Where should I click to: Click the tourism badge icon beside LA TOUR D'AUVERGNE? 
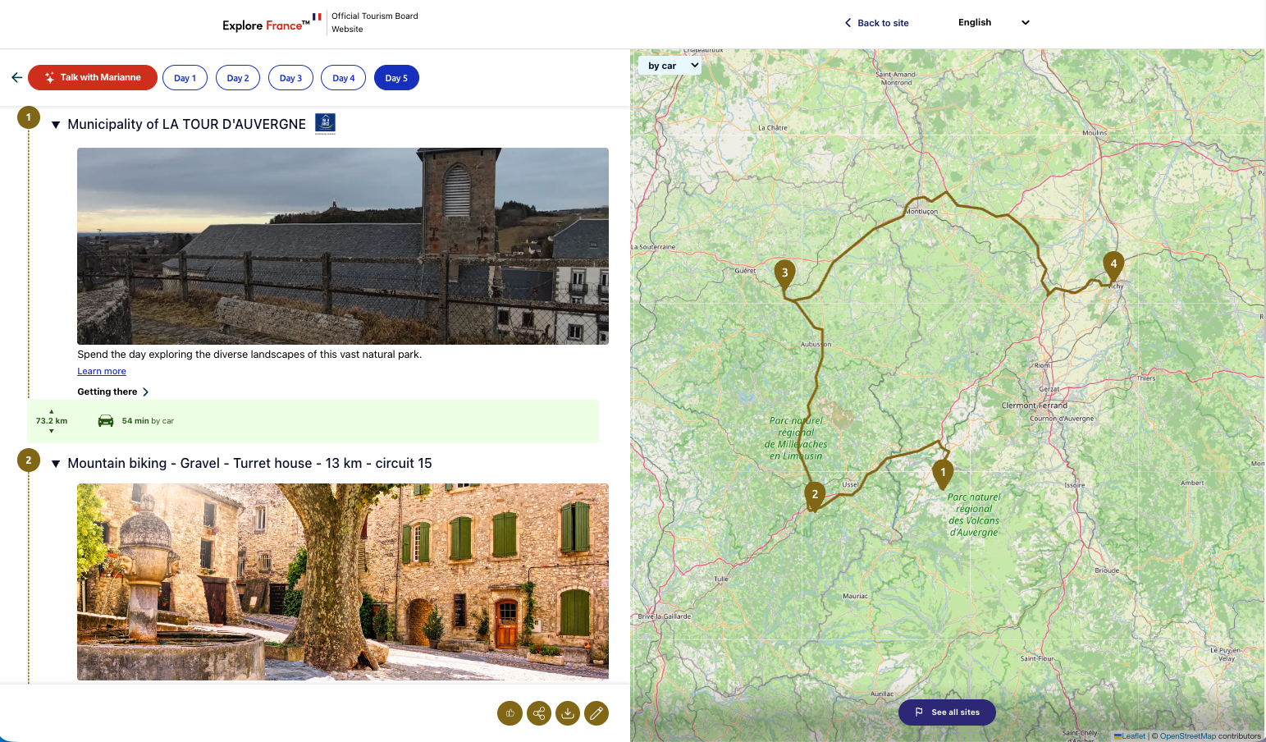click(x=326, y=124)
